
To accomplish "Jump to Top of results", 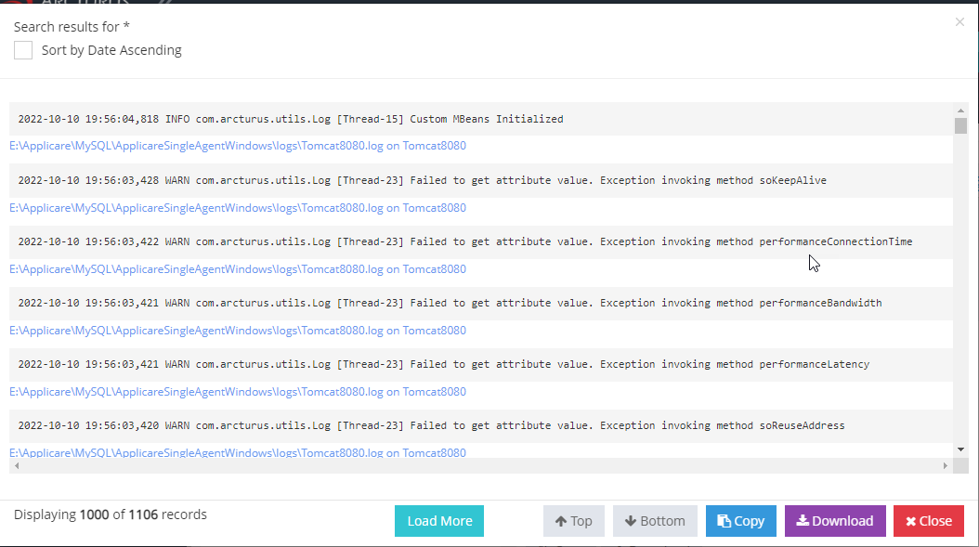I will (x=574, y=521).
